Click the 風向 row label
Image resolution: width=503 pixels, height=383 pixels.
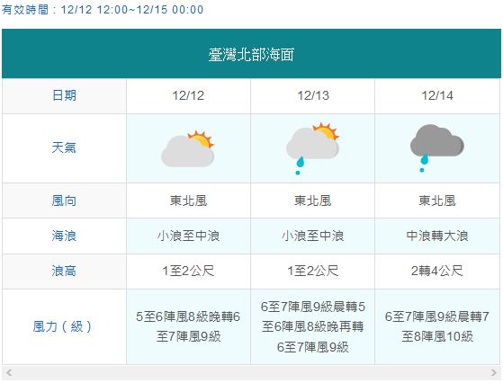tap(64, 201)
